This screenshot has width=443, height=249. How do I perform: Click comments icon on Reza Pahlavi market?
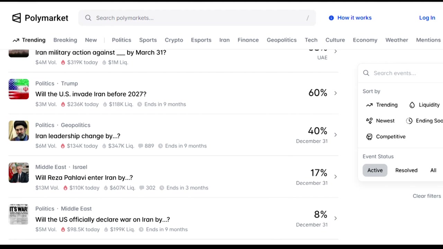tap(142, 188)
